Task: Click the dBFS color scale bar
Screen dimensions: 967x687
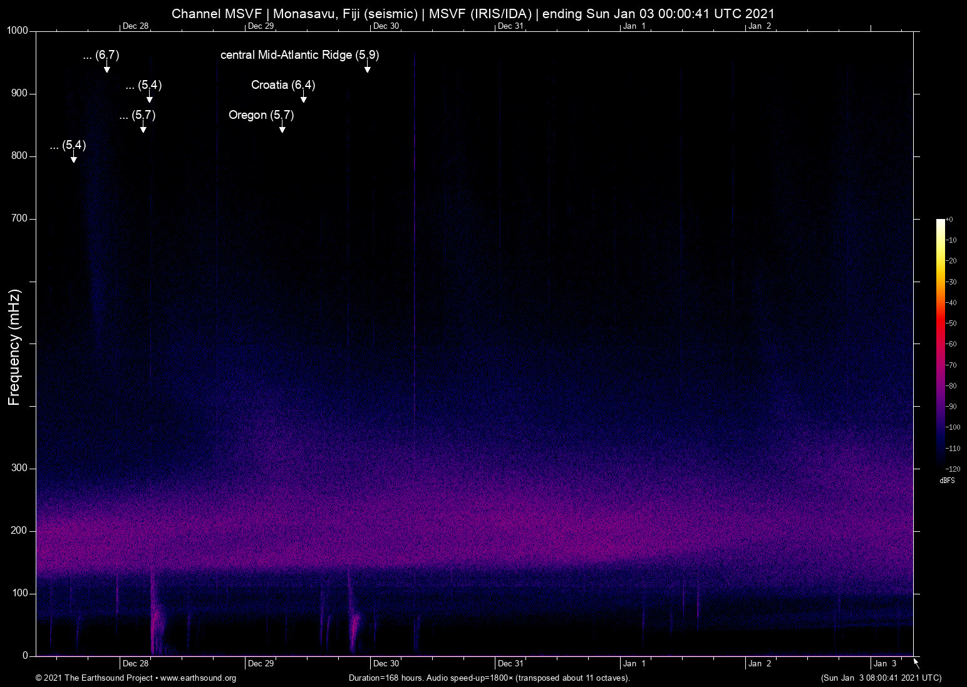Action: [940, 343]
